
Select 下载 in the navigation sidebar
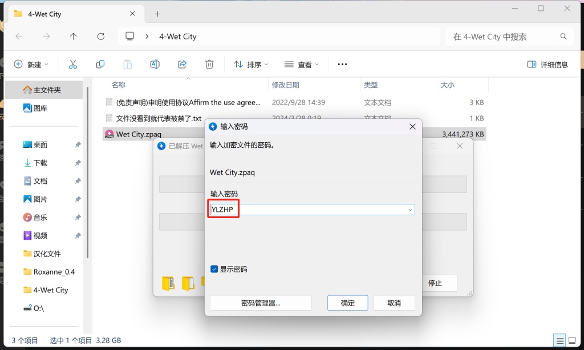pos(40,163)
